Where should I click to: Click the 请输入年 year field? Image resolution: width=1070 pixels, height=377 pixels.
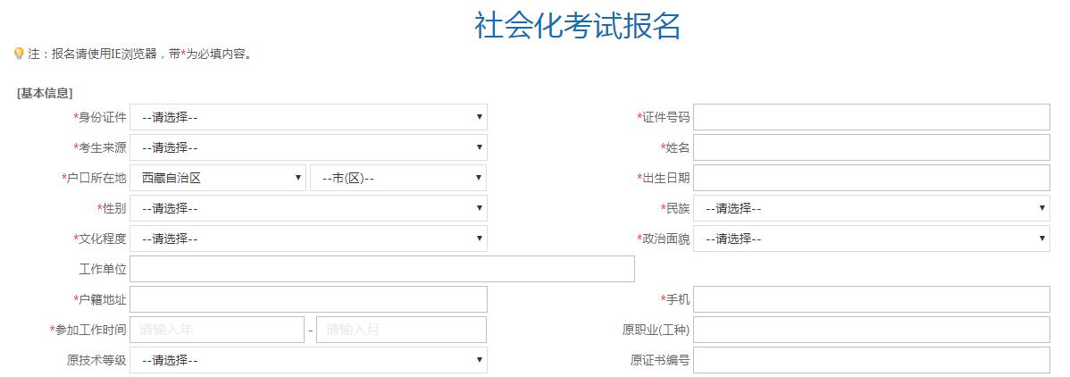click(x=217, y=330)
